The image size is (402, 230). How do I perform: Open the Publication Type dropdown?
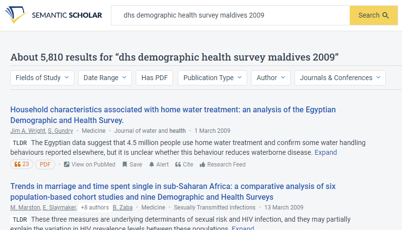(x=212, y=78)
